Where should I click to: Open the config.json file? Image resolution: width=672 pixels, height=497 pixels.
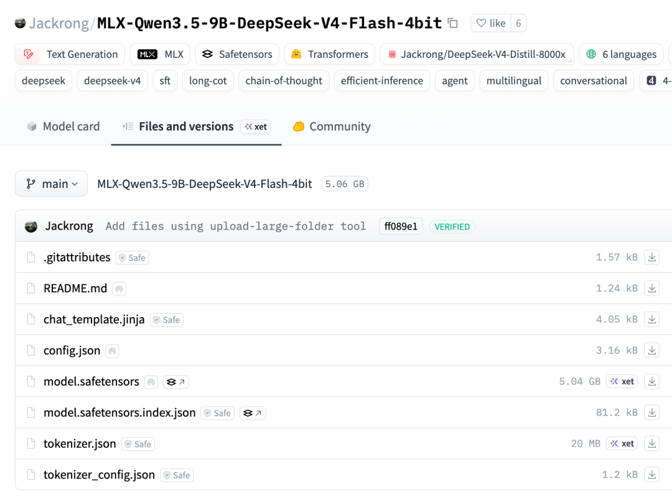tap(72, 350)
